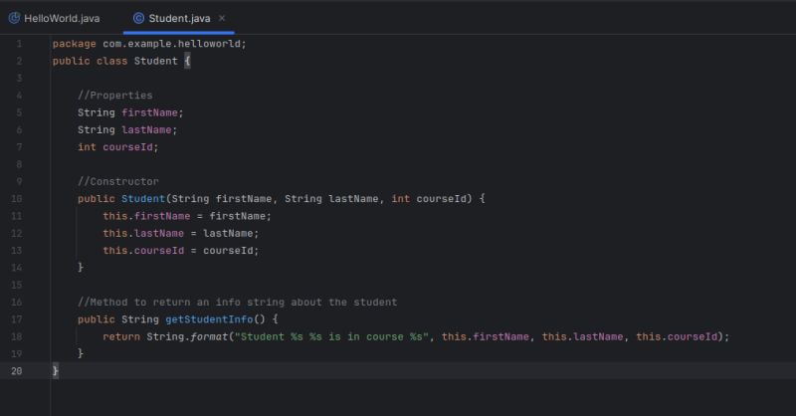Click 'this.courseId' argument on line 18
This screenshot has width=796, height=416.
pos(677,336)
